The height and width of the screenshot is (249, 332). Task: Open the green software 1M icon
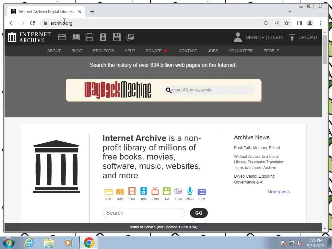point(167,191)
